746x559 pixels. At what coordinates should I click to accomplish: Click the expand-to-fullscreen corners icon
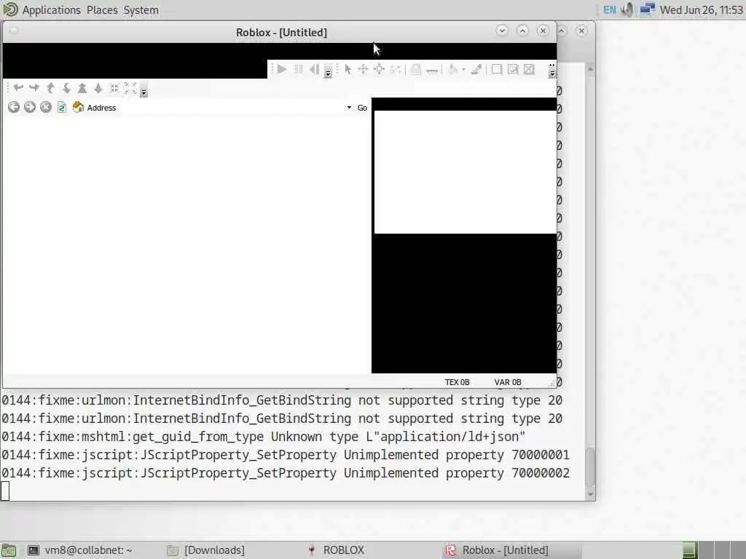pyautogui.click(x=130, y=88)
